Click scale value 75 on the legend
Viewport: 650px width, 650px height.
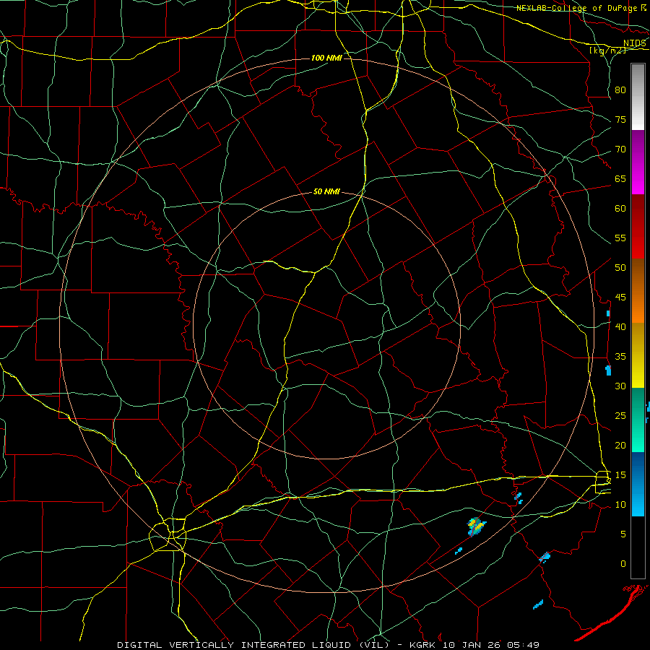pyautogui.click(x=620, y=120)
